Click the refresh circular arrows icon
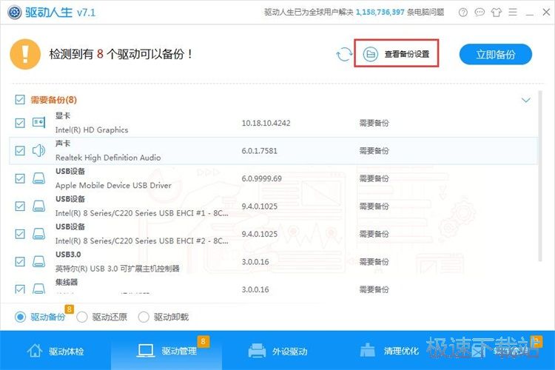The image size is (555, 370). point(344,55)
